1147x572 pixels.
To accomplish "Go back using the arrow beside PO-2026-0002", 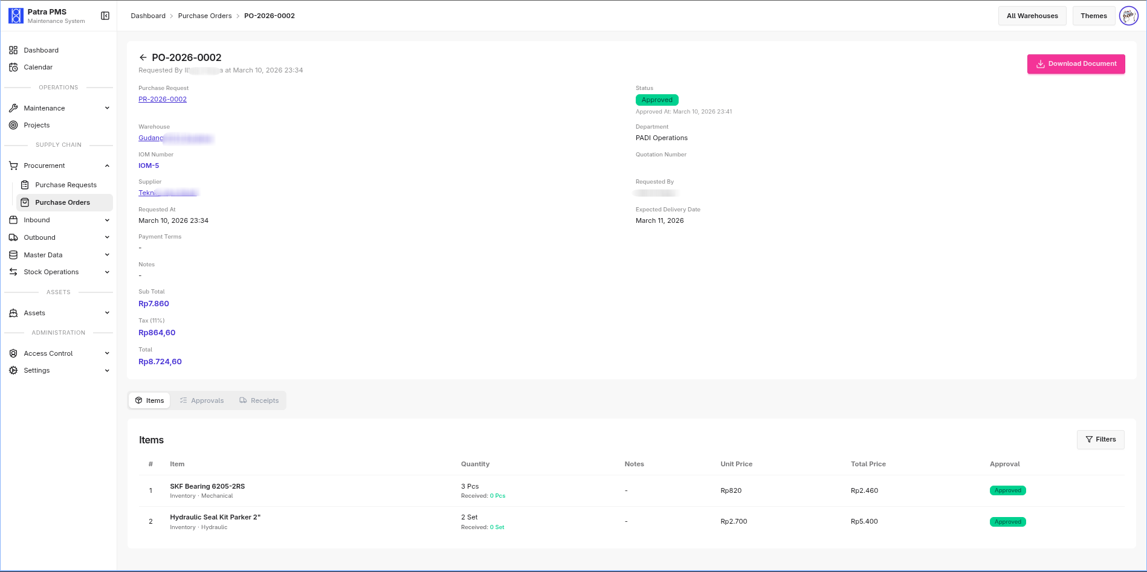I will 143,57.
